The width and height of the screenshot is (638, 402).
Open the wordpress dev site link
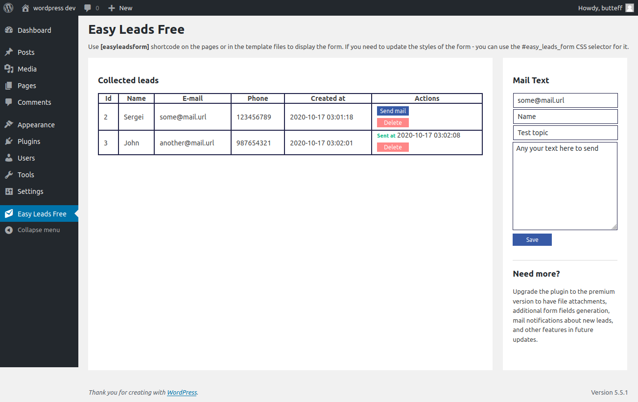[x=54, y=8]
